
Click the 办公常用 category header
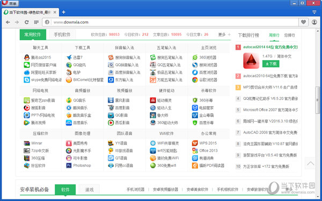pos(209,133)
